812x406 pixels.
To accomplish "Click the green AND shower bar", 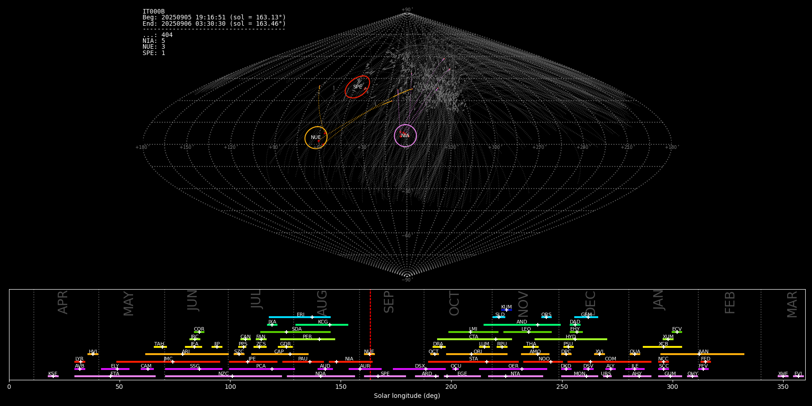I will pyautogui.click(x=522, y=325).
